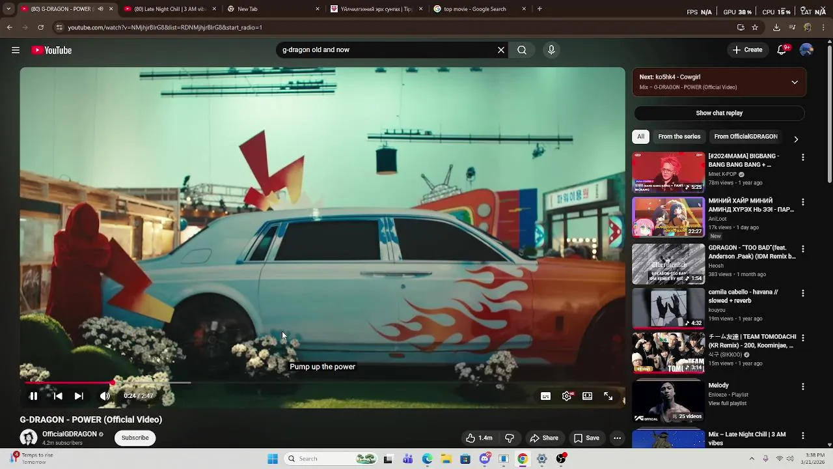Switch to Late Night Chill browser tab
The image size is (833, 469).
169,9
